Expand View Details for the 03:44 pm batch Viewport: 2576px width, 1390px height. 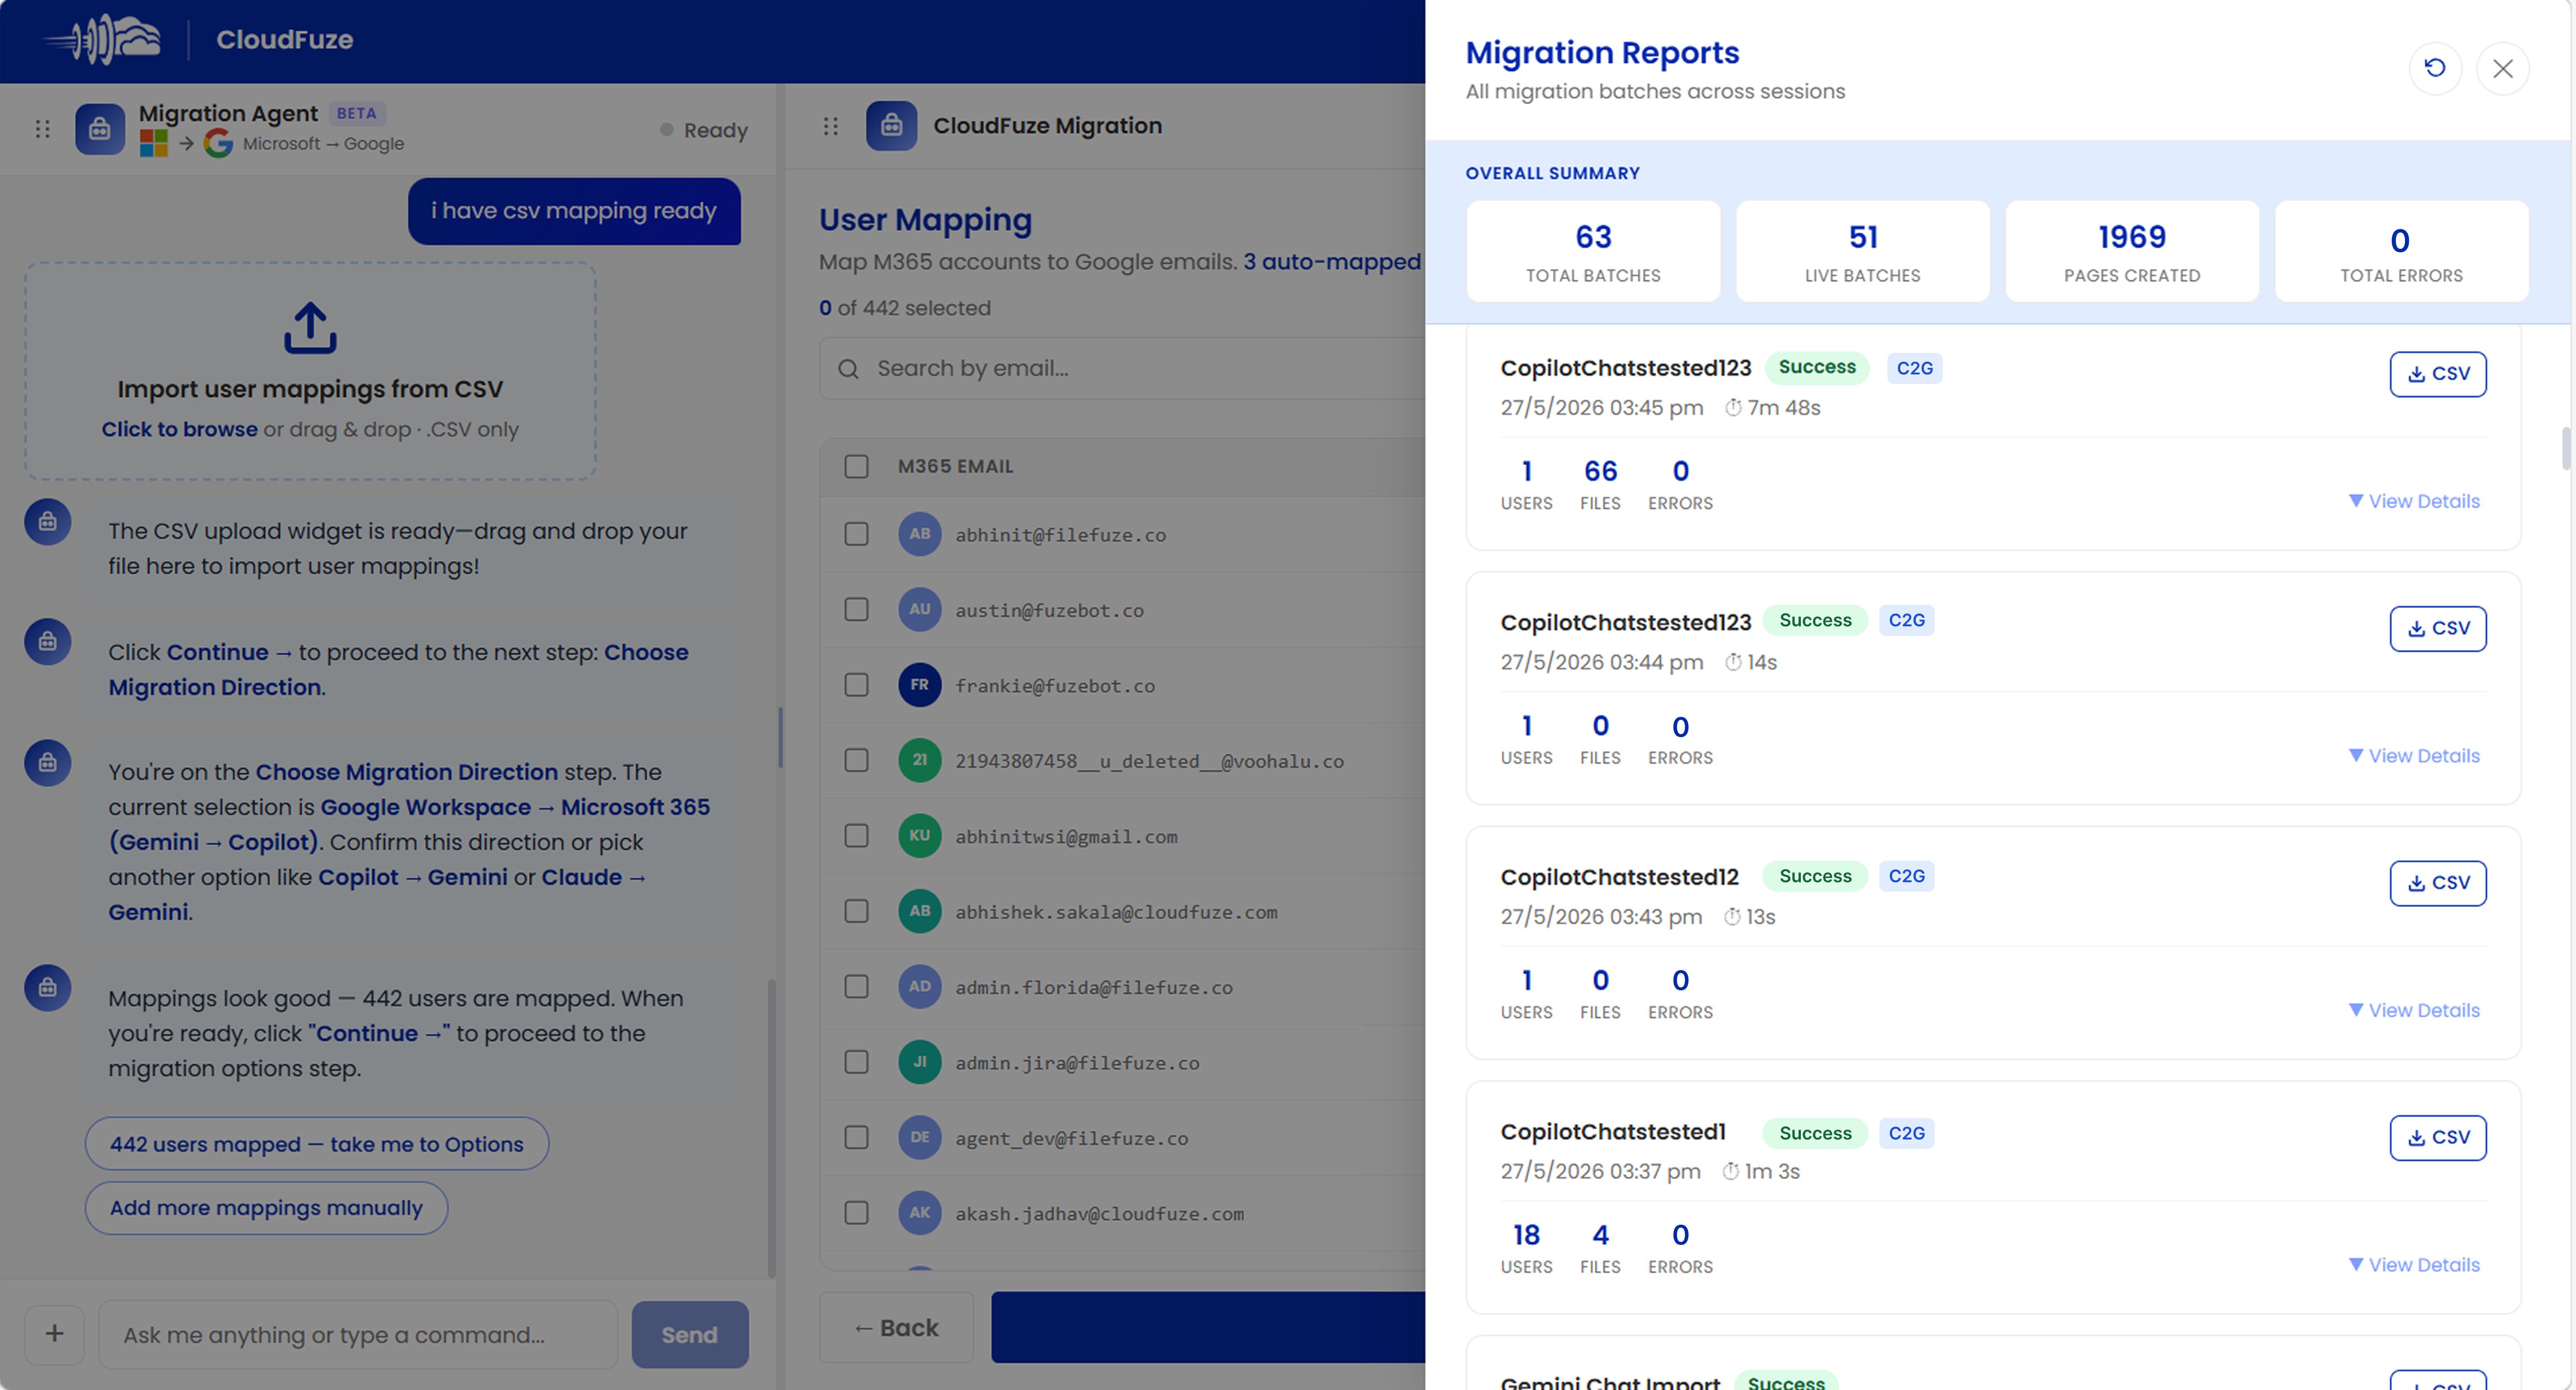(x=2414, y=756)
